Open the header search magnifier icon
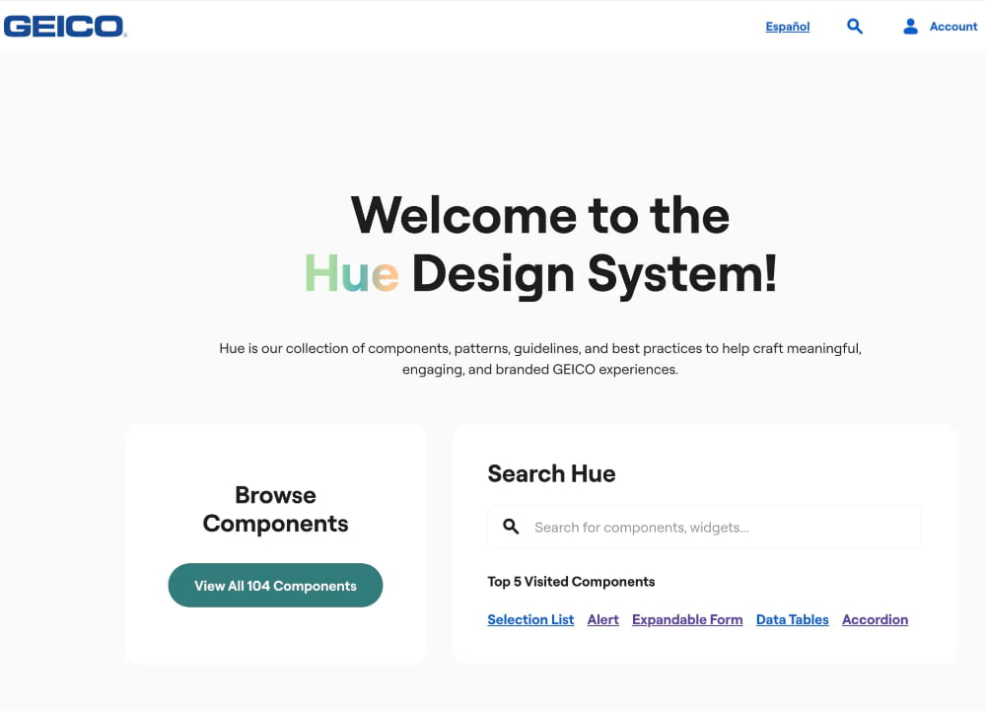 coord(855,27)
